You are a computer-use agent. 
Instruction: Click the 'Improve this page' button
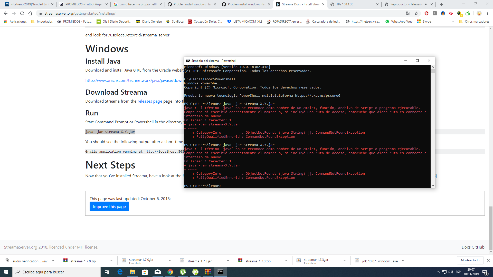click(x=109, y=206)
